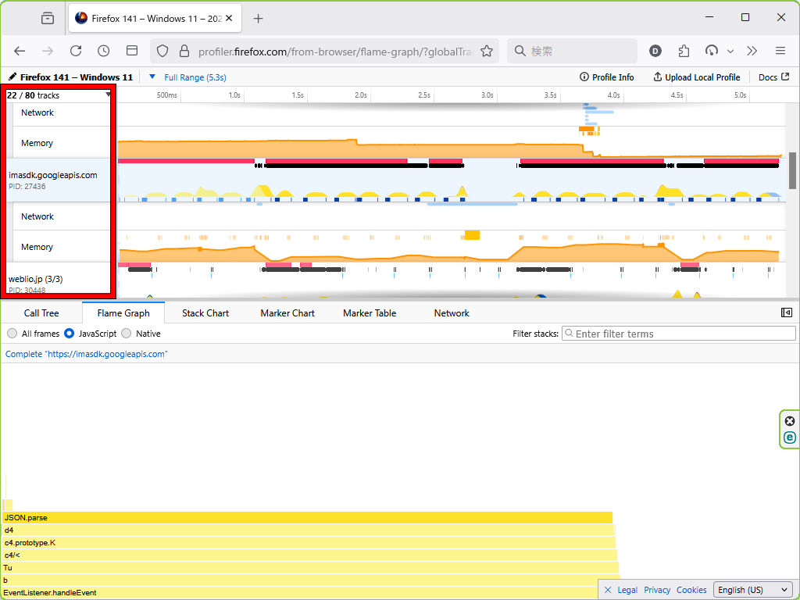Select the All frames radio button

12,334
